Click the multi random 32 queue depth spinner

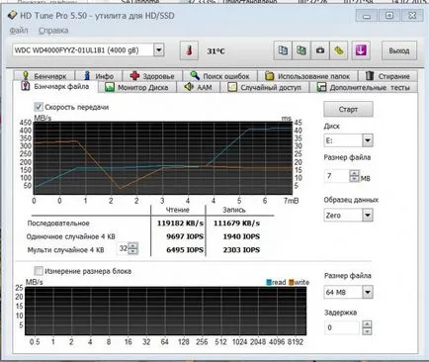(132, 248)
